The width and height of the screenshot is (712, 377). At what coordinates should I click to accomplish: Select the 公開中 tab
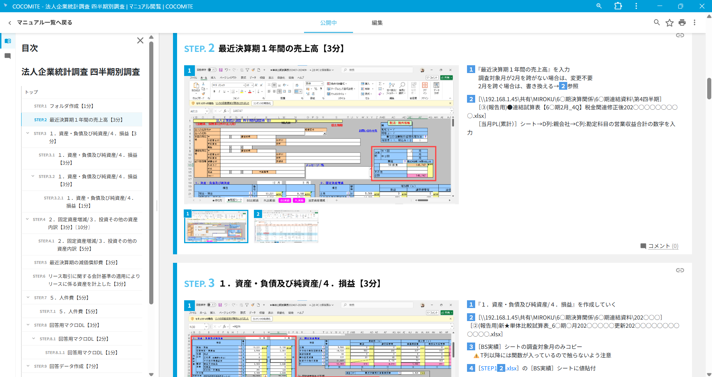[x=328, y=23]
